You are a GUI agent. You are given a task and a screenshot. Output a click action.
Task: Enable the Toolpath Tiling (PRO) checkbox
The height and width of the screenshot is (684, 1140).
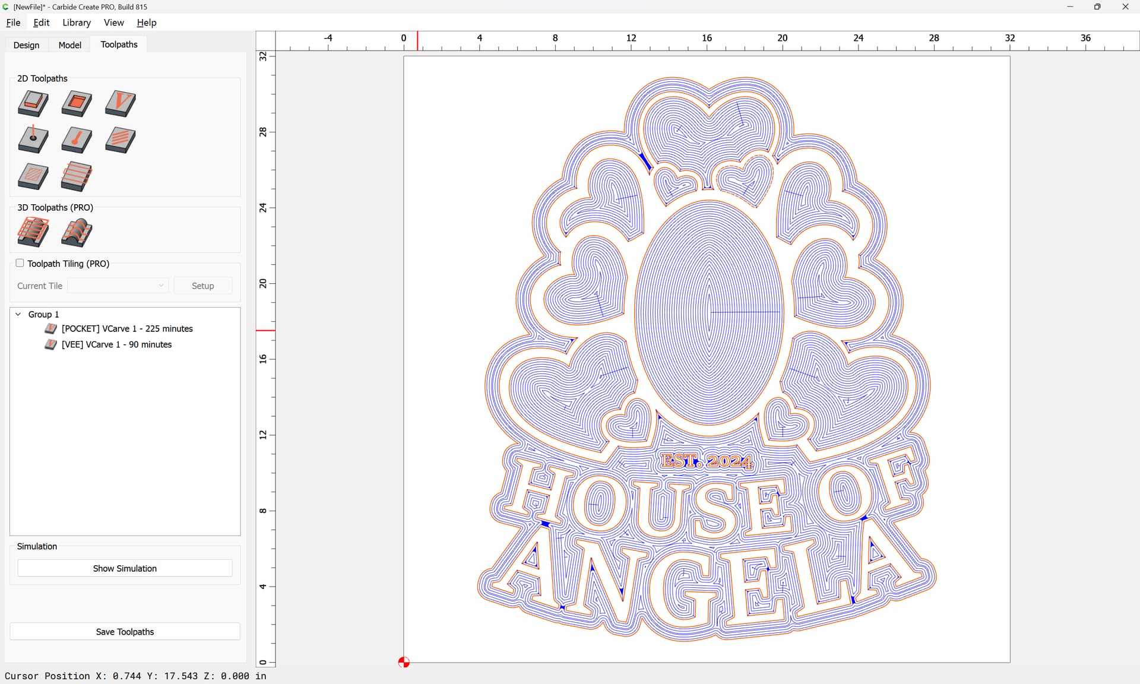click(20, 263)
